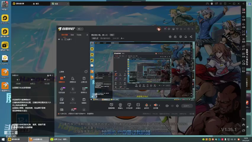Screen dimensions: 252x142
Task: Open the notification bell above preview
Action: tap(186, 37)
